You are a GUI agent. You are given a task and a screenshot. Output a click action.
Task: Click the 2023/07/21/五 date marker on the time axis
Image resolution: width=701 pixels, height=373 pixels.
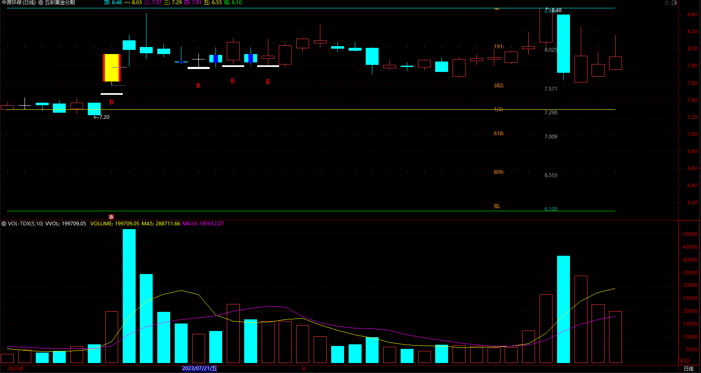click(199, 368)
